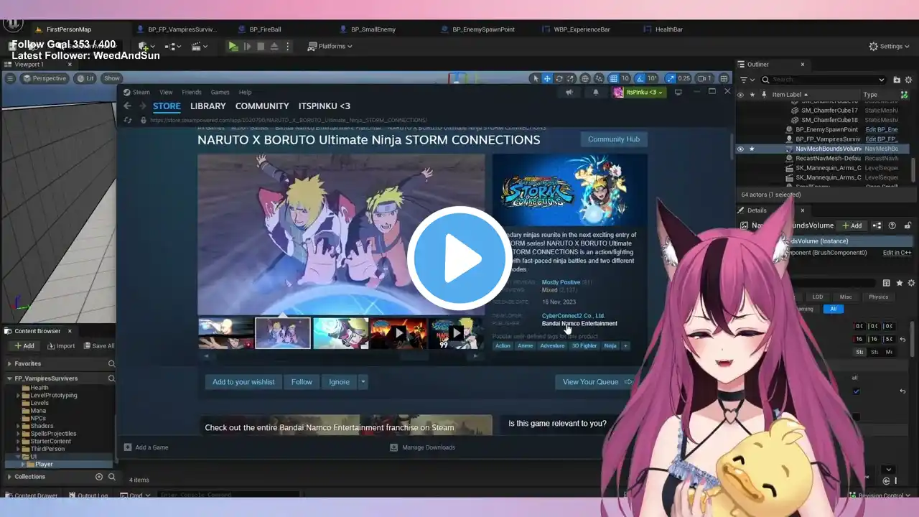
Task: Click Collections add plus circle icon
Action: [x=99, y=477]
